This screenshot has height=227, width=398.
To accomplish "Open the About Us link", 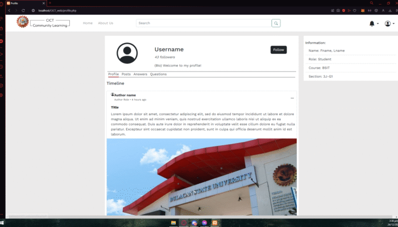I will pyautogui.click(x=106, y=23).
